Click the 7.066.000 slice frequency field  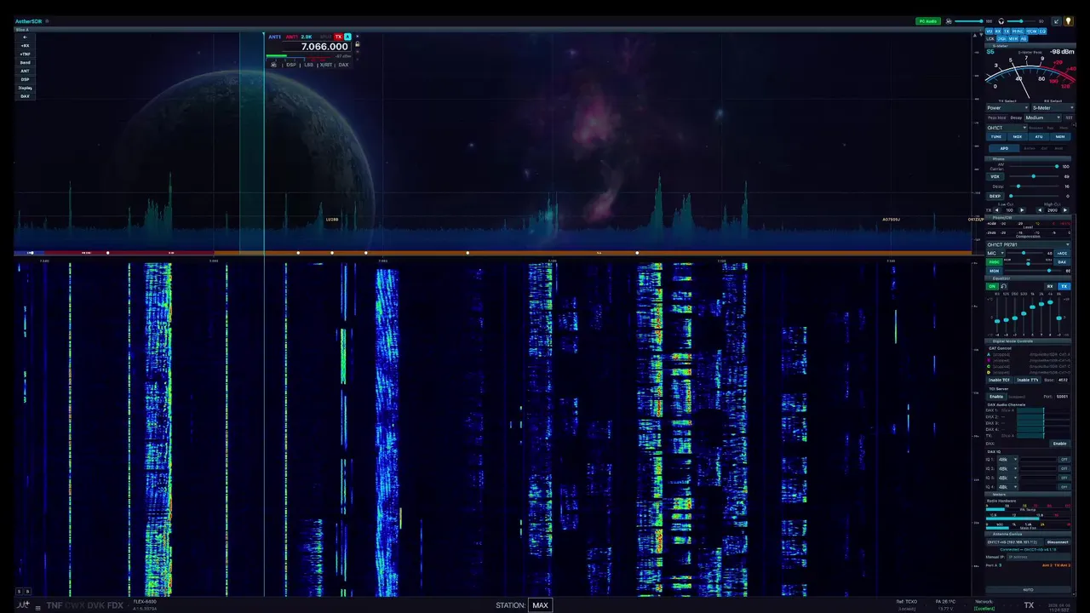(324, 47)
